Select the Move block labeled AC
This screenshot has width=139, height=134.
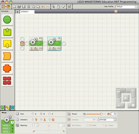pyautogui.click(x=36, y=44)
